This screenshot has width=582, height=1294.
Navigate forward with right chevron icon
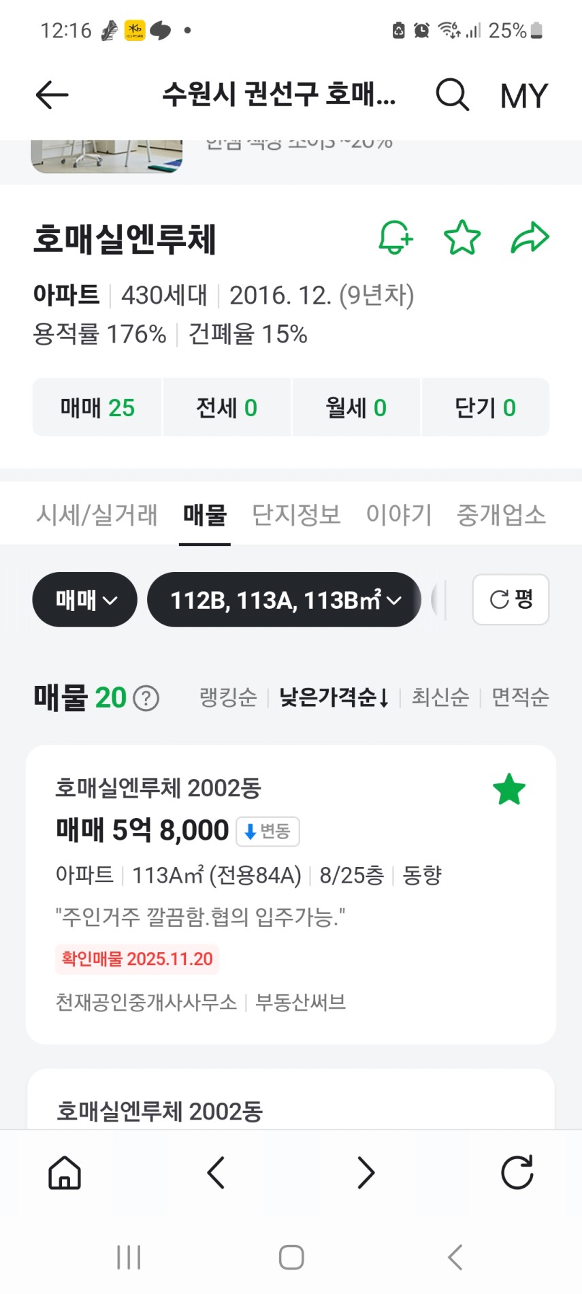[x=366, y=1173]
